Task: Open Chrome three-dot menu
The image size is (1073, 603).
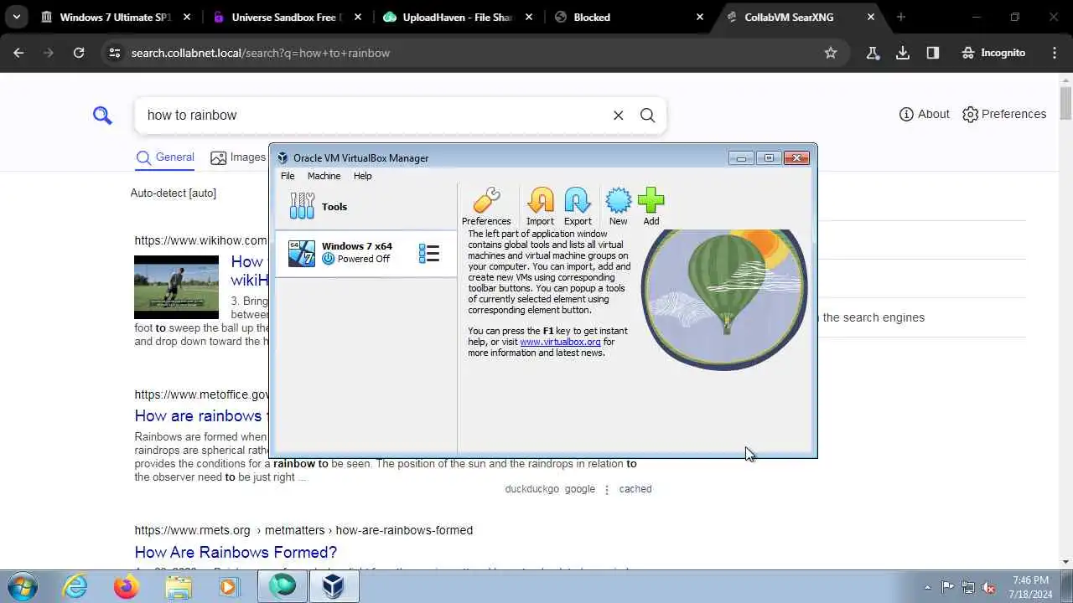Action: (1055, 53)
